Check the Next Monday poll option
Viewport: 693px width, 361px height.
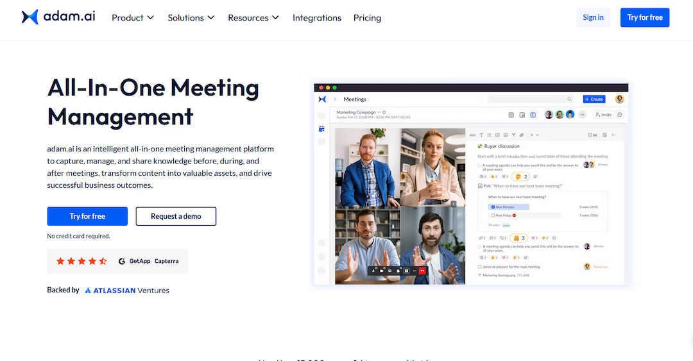(x=492, y=207)
